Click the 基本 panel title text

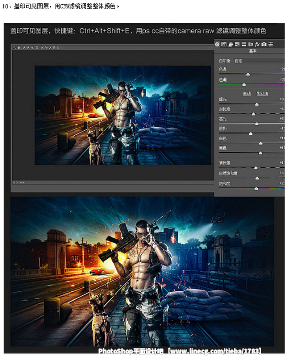(253, 51)
